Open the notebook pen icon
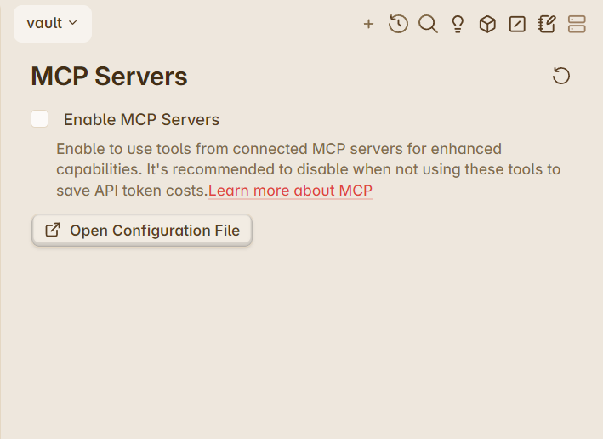 pyautogui.click(x=547, y=24)
